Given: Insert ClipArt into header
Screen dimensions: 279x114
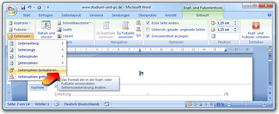Looking at the screenshot, I should tap(65, 36).
